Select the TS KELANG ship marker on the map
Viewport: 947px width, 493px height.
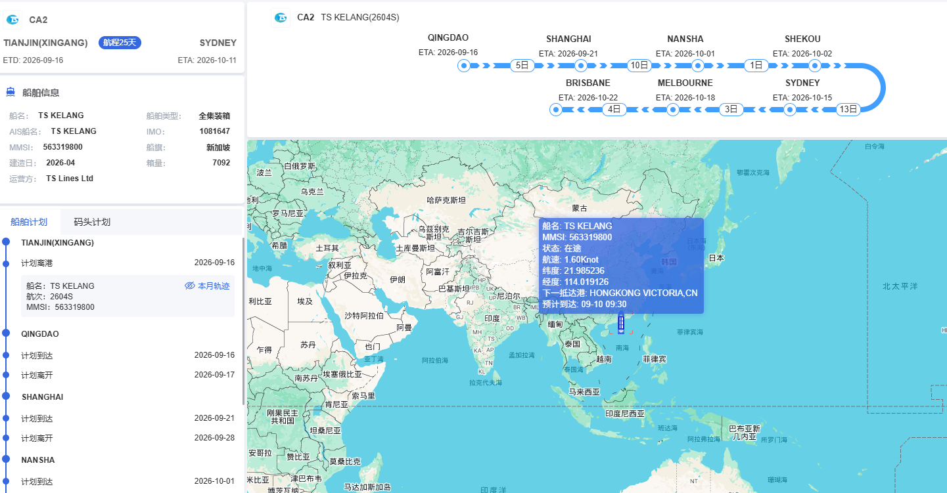pos(621,324)
